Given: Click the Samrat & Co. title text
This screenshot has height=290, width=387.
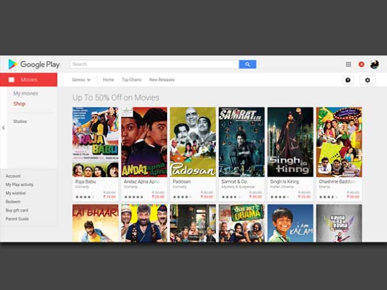Looking at the screenshot, I should [x=235, y=182].
